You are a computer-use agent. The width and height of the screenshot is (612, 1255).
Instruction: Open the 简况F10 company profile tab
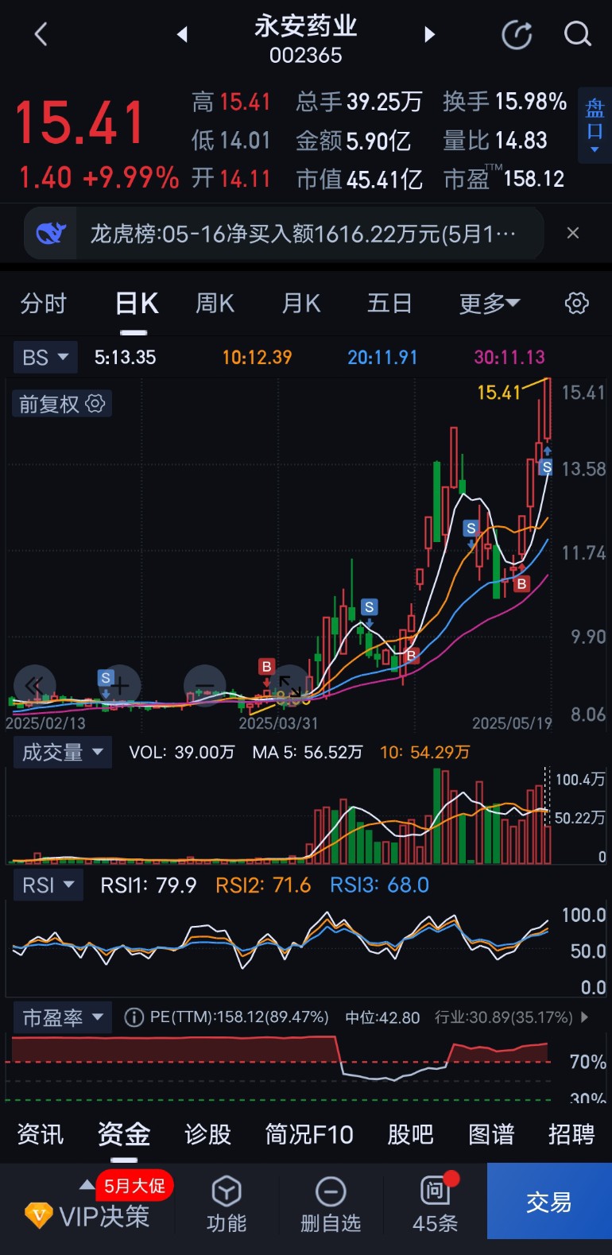pyautogui.click(x=309, y=1134)
